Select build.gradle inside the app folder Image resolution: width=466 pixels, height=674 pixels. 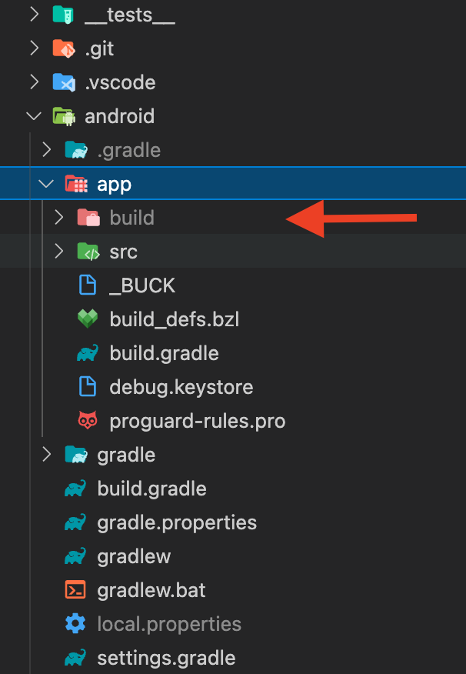(x=164, y=353)
